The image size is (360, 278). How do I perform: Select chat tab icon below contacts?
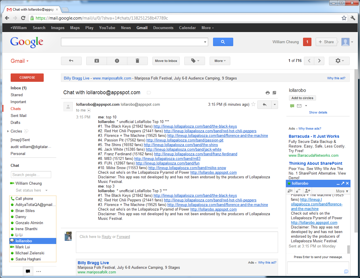[x=28, y=271]
